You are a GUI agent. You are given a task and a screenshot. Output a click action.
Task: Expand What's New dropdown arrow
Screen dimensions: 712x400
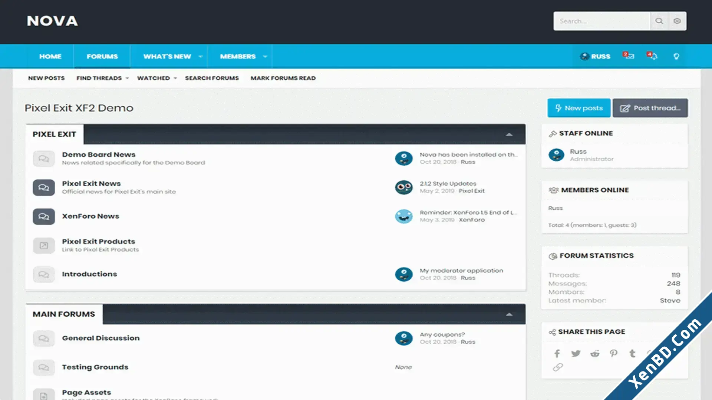coord(201,56)
